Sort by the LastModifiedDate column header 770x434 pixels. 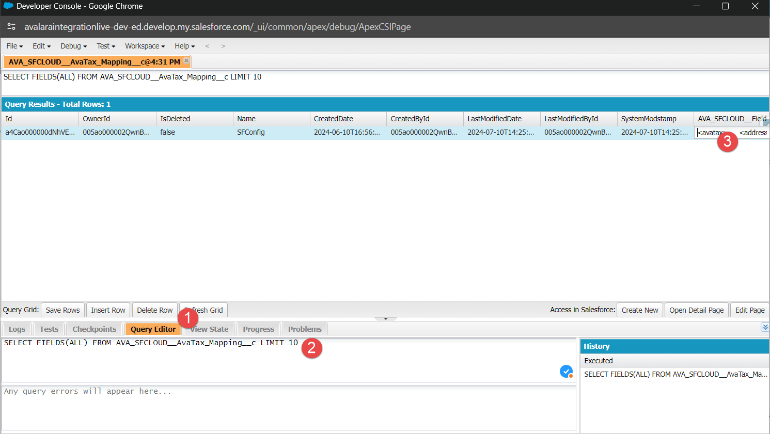[502, 119]
